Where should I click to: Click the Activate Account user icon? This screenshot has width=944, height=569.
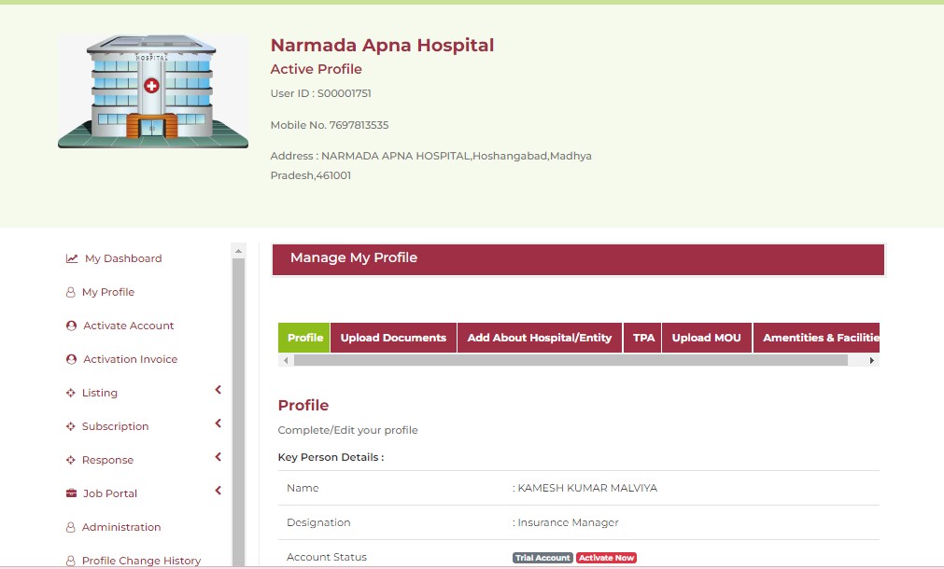click(x=71, y=326)
